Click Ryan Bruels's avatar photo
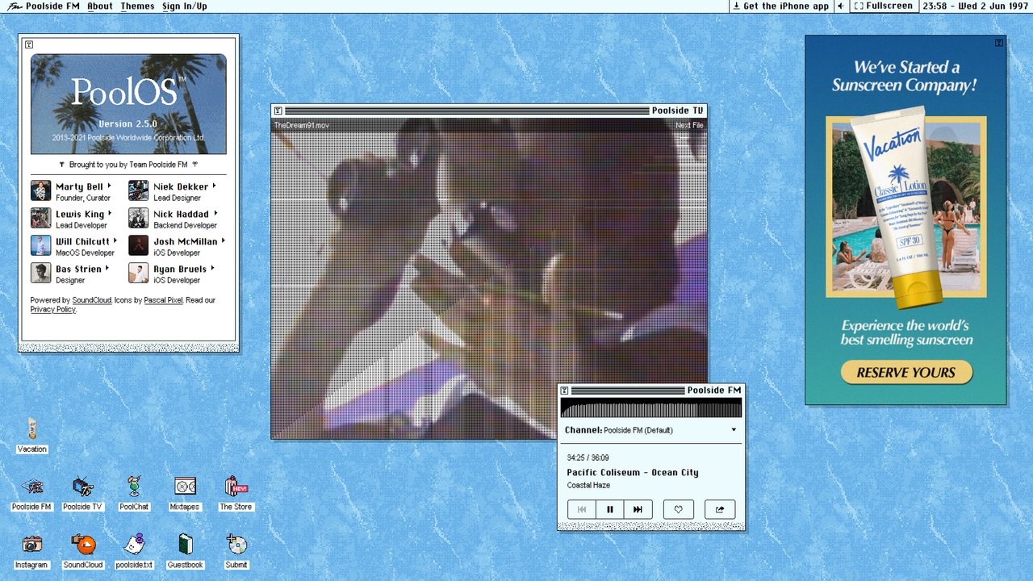The height and width of the screenshot is (581, 1033). (x=139, y=273)
